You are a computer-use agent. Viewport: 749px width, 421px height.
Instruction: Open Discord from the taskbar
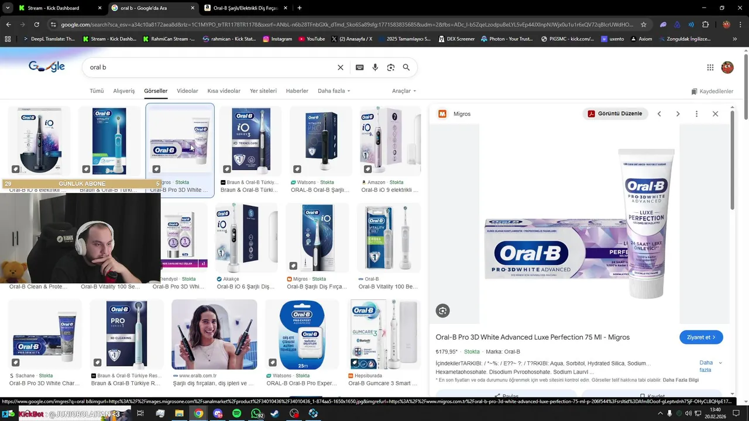(218, 413)
